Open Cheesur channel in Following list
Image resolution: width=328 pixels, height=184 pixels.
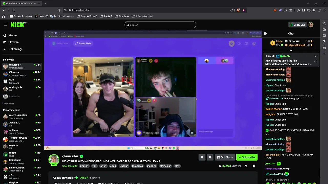(x=22, y=74)
